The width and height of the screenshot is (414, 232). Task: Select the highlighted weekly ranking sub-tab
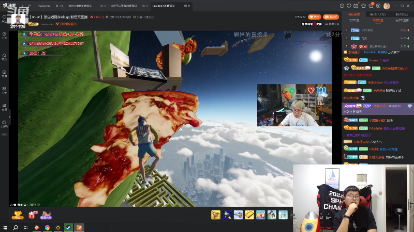coord(378,20)
